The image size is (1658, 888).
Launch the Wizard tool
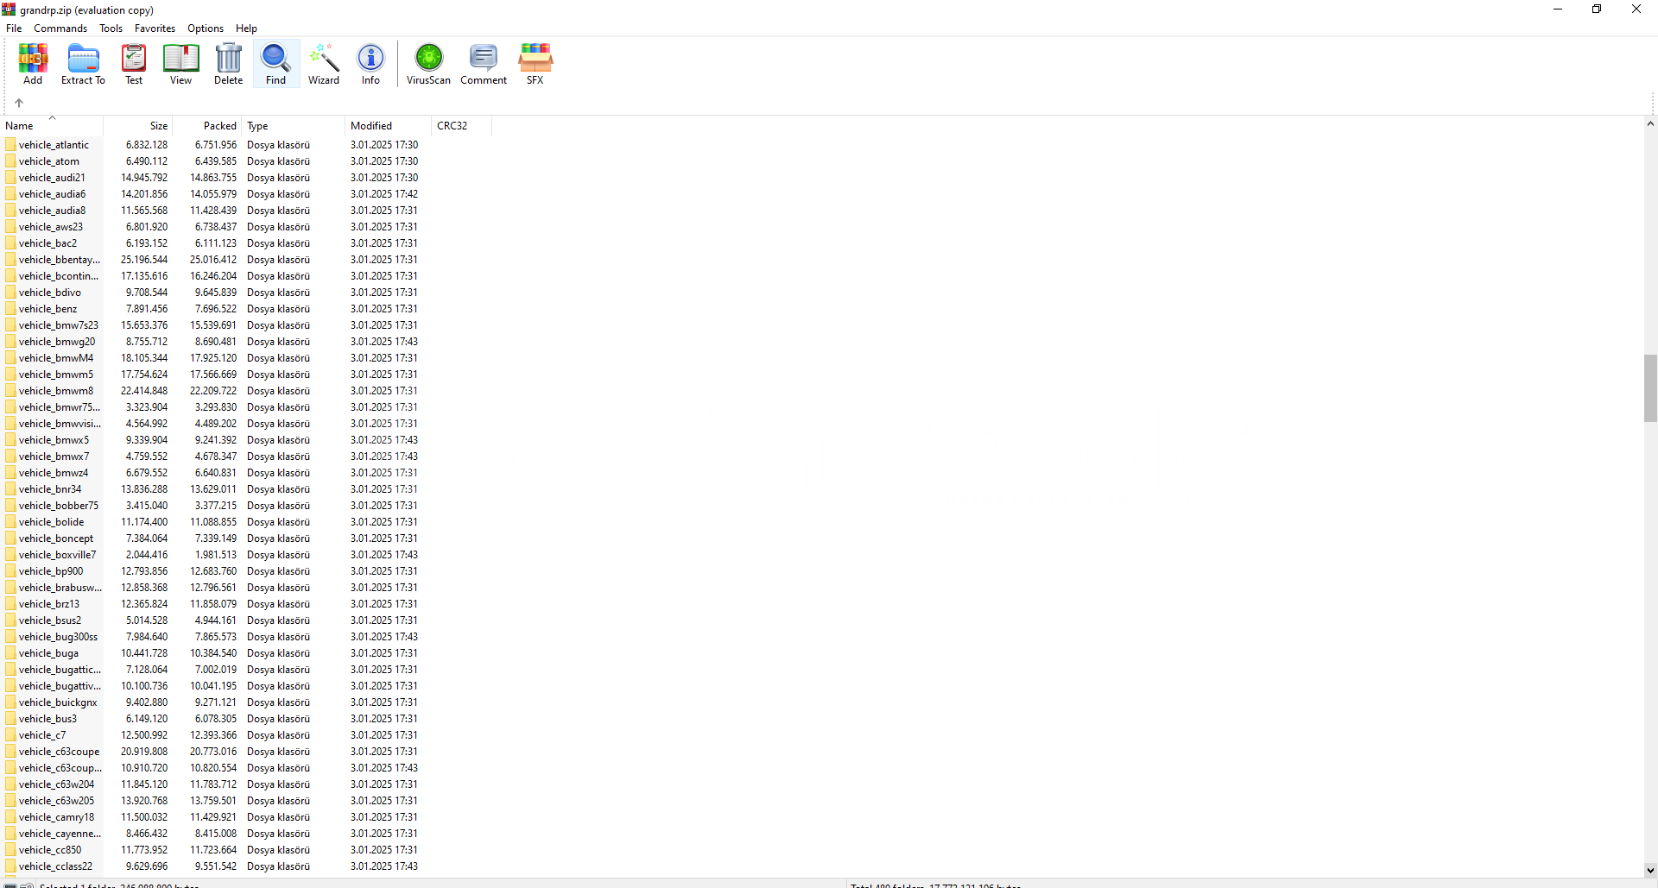point(324,64)
